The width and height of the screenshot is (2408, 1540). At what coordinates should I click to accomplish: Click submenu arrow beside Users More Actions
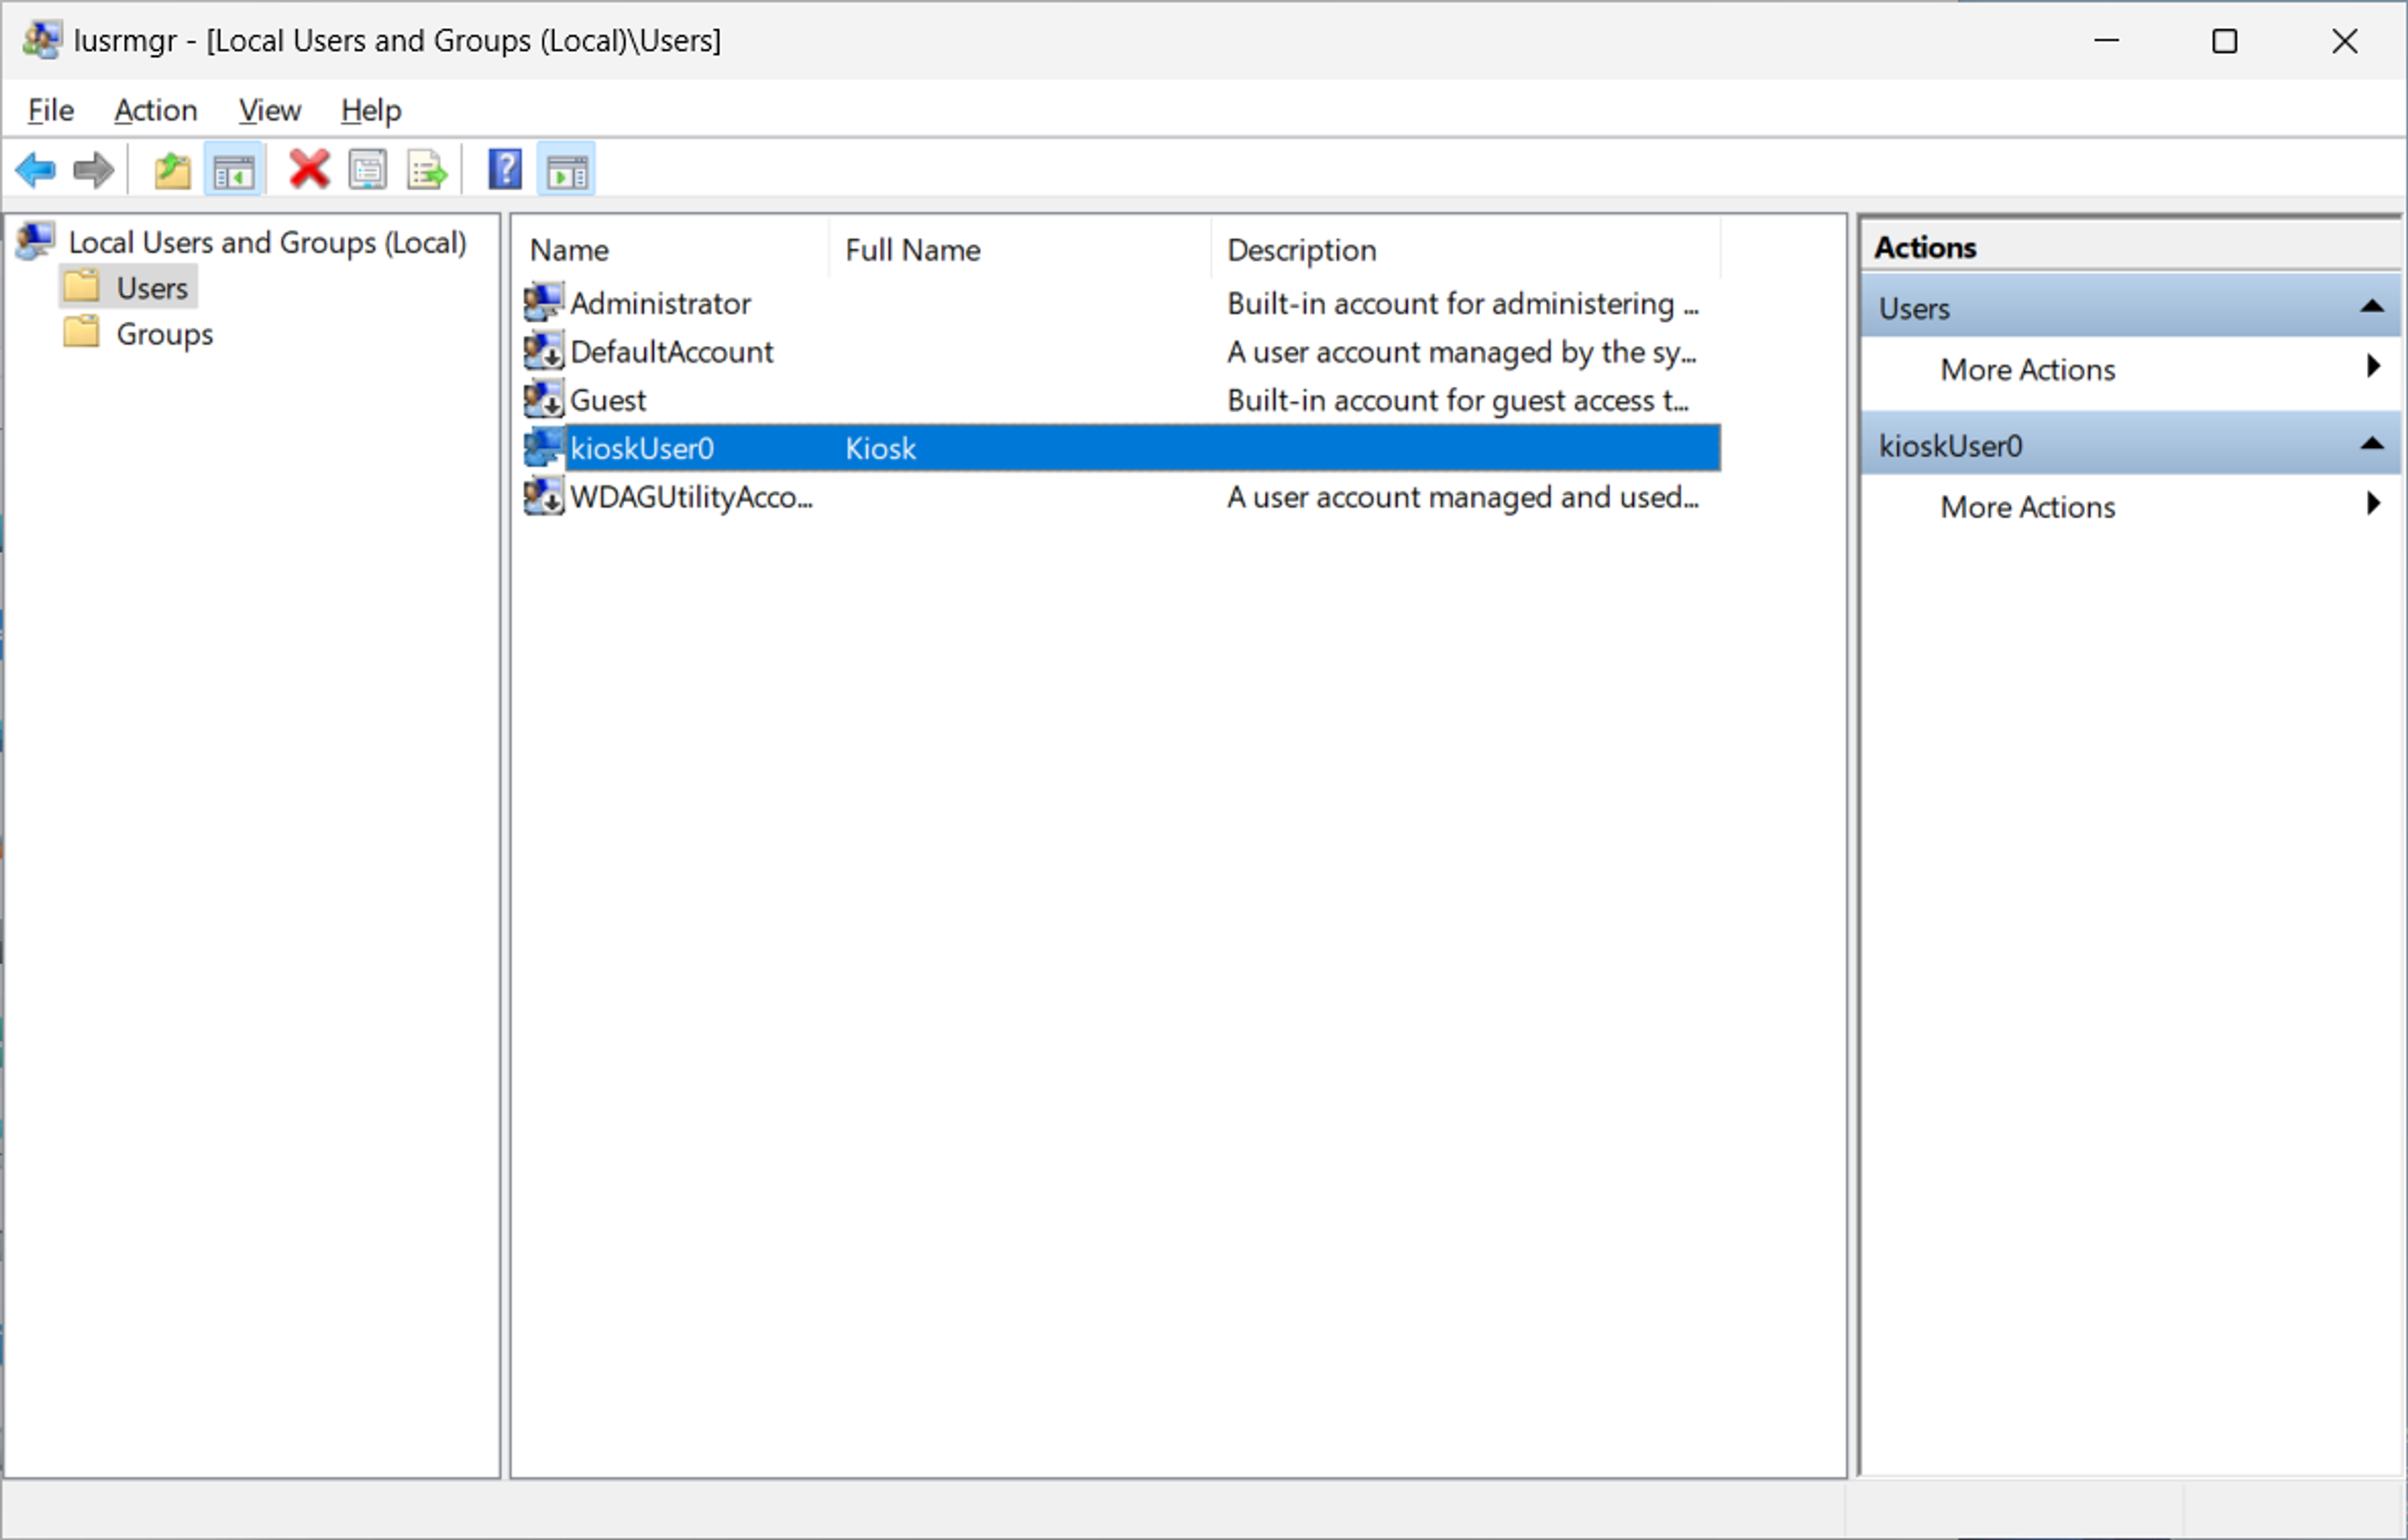(2373, 366)
